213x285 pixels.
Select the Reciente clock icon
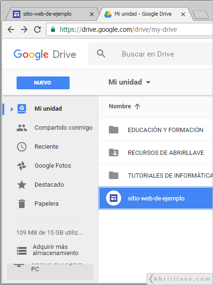pos(22,147)
